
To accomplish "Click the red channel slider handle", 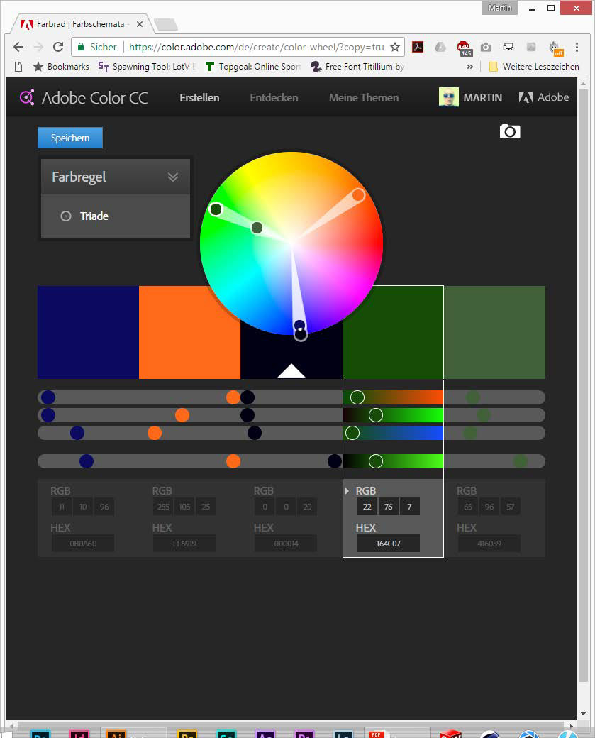I will coord(357,397).
